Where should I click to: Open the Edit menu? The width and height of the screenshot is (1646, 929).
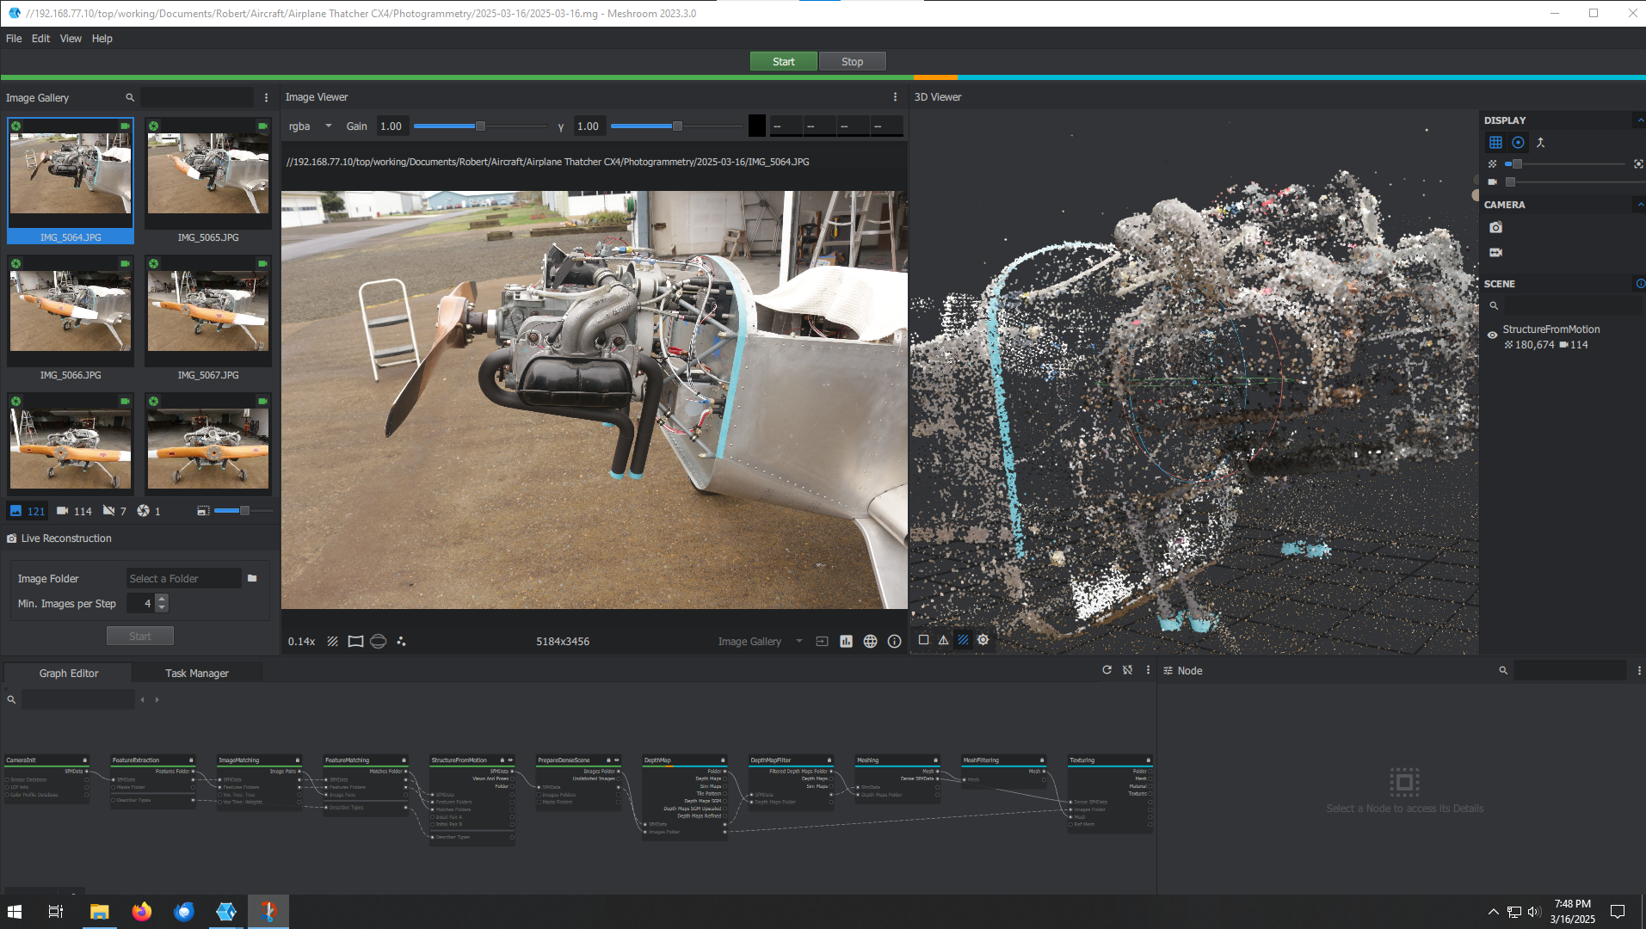point(40,39)
